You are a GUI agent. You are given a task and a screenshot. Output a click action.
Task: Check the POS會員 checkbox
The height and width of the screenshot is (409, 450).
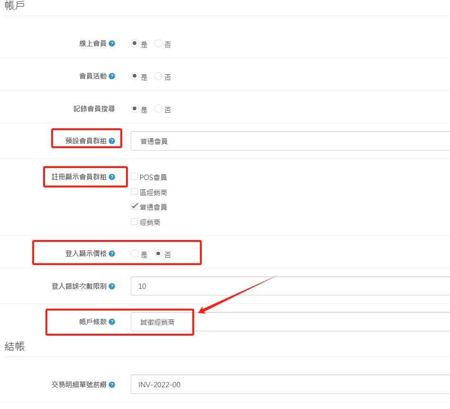click(134, 177)
